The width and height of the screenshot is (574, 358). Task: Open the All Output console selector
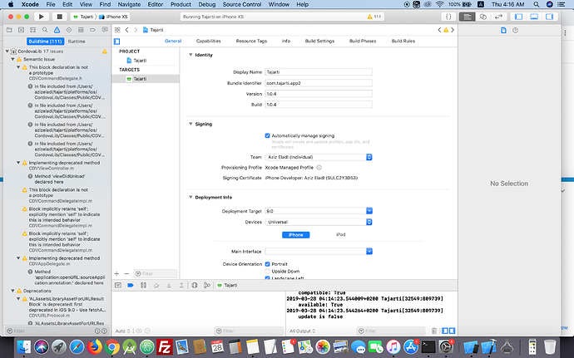point(302,331)
